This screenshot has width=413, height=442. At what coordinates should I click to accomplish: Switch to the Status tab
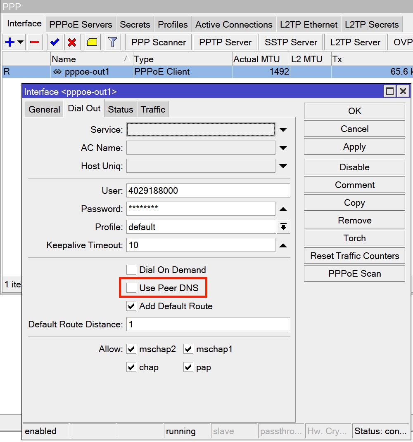click(120, 109)
